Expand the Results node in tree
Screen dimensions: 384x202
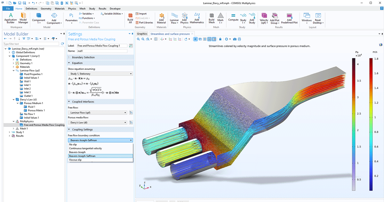[9, 136]
